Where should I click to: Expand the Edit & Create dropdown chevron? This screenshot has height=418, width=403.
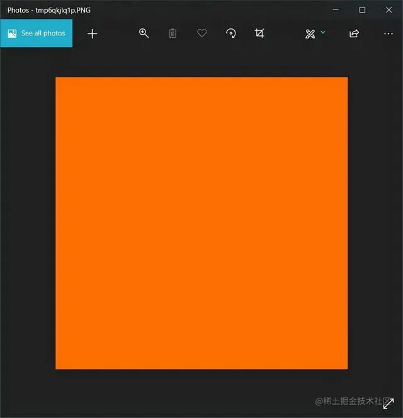323,32
